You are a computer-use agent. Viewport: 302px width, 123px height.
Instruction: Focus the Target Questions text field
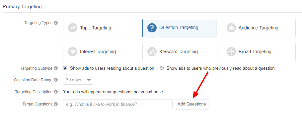pyautogui.click(x=118, y=104)
